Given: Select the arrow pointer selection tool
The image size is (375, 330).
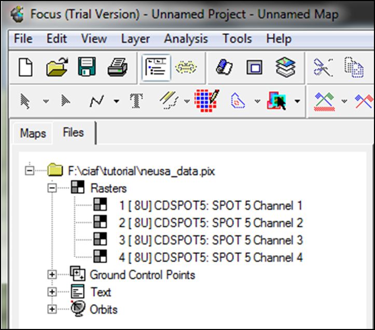Looking at the screenshot, I should (x=25, y=102).
